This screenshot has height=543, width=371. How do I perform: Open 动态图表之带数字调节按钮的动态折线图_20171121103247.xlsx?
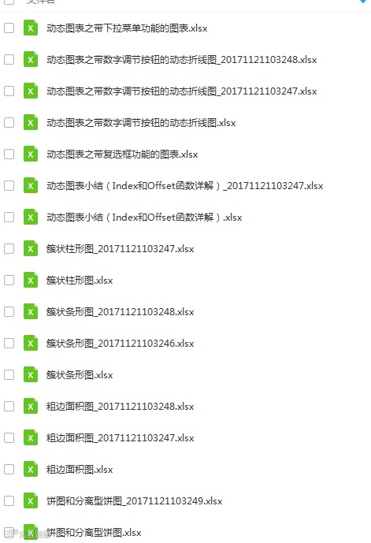pyautogui.click(x=182, y=91)
